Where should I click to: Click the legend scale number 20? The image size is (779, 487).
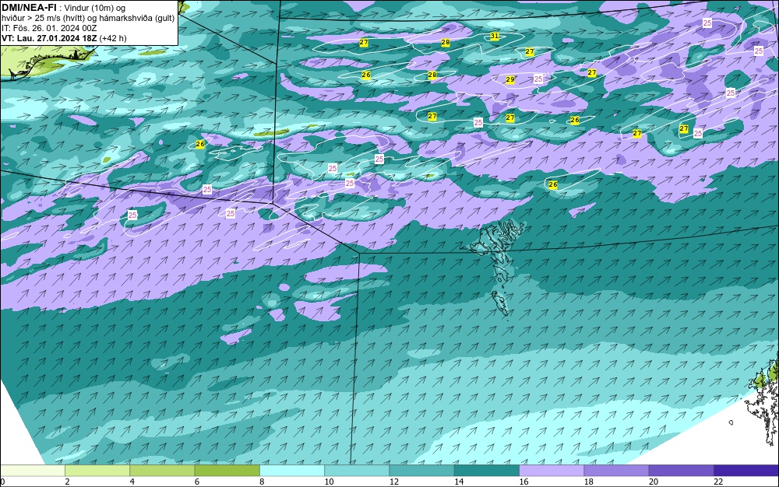(x=654, y=482)
